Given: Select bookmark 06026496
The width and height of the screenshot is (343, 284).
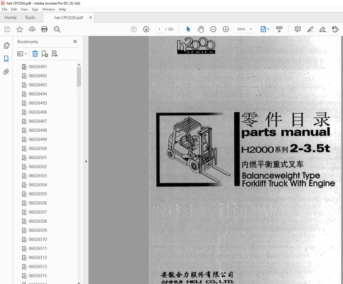Looking at the screenshot, I should (x=38, y=112).
